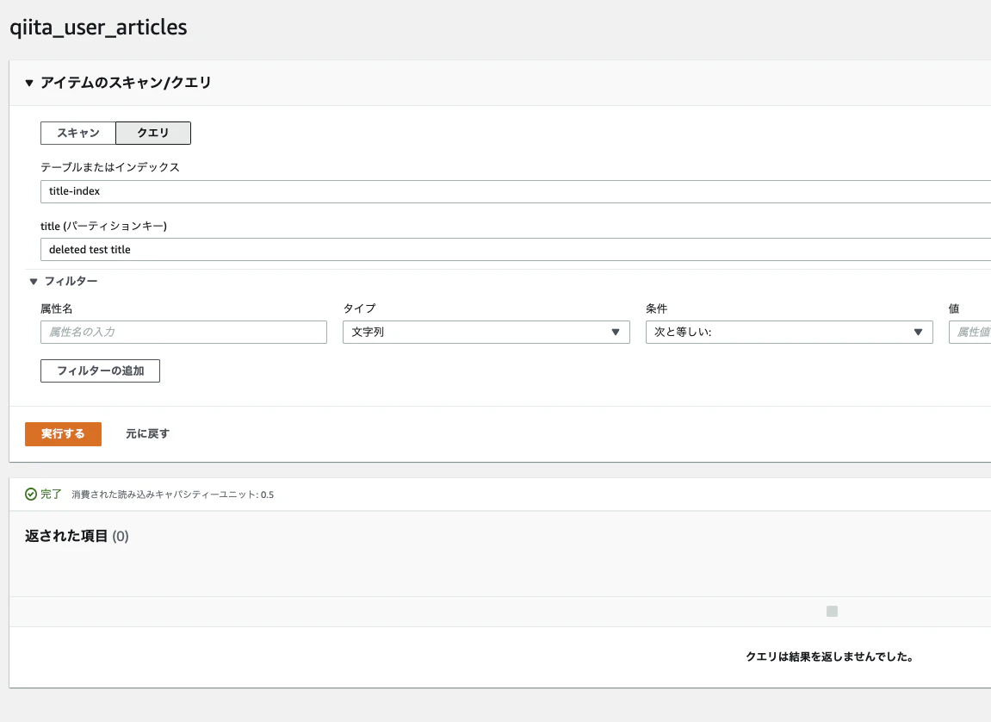Click the green 完了 checkmark status icon
Image resolution: width=991 pixels, height=722 pixels.
[x=31, y=495]
